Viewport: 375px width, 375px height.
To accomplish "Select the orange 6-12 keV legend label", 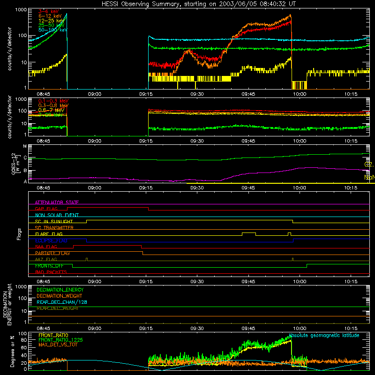I will (50, 16).
